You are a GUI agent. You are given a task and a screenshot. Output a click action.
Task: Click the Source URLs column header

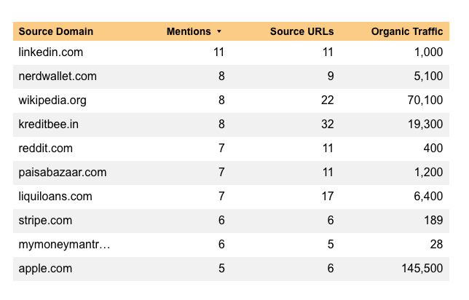tap(301, 31)
